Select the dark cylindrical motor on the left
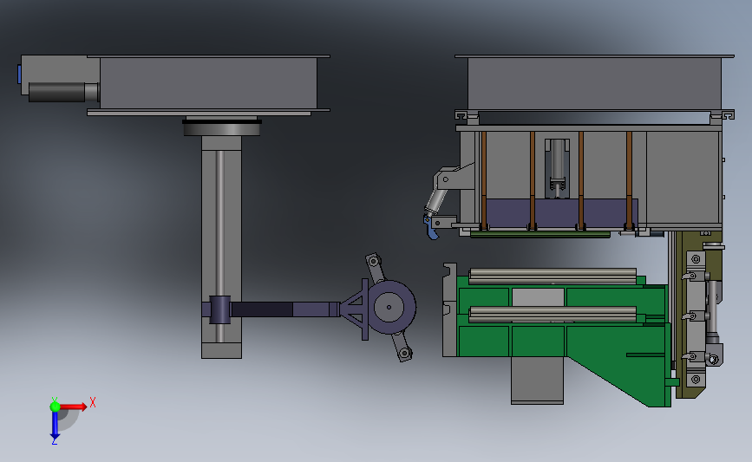This screenshot has width=752, height=462. point(57,92)
